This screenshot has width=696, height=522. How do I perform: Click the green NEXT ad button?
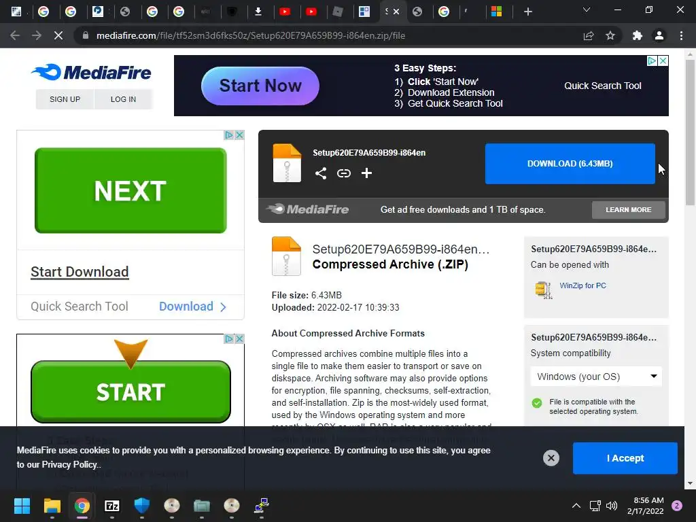point(130,190)
